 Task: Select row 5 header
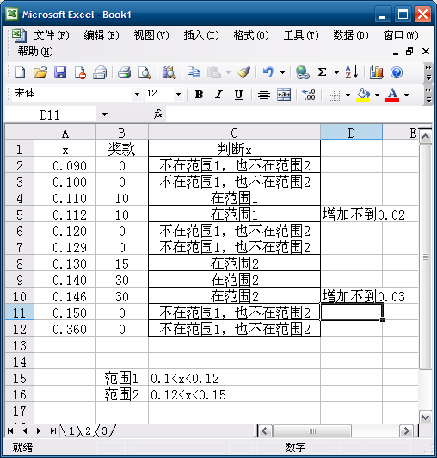pos(19,215)
